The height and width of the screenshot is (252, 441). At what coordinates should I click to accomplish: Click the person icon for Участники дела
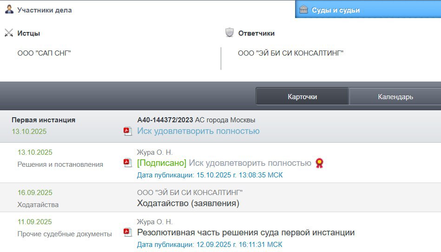9,9
